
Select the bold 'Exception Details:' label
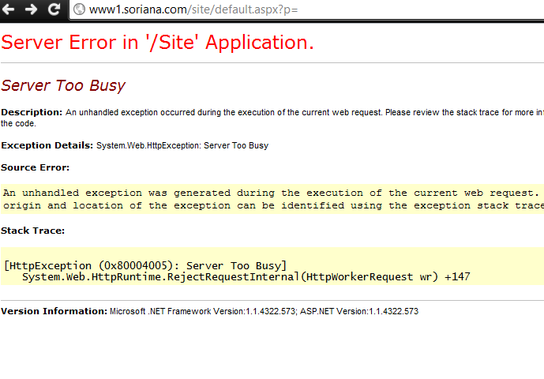click(x=47, y=145)
